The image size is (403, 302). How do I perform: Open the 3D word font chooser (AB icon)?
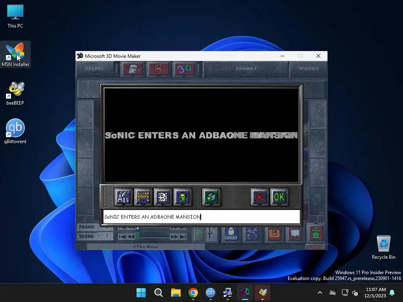pyautogui.click(x=123, y=197)
